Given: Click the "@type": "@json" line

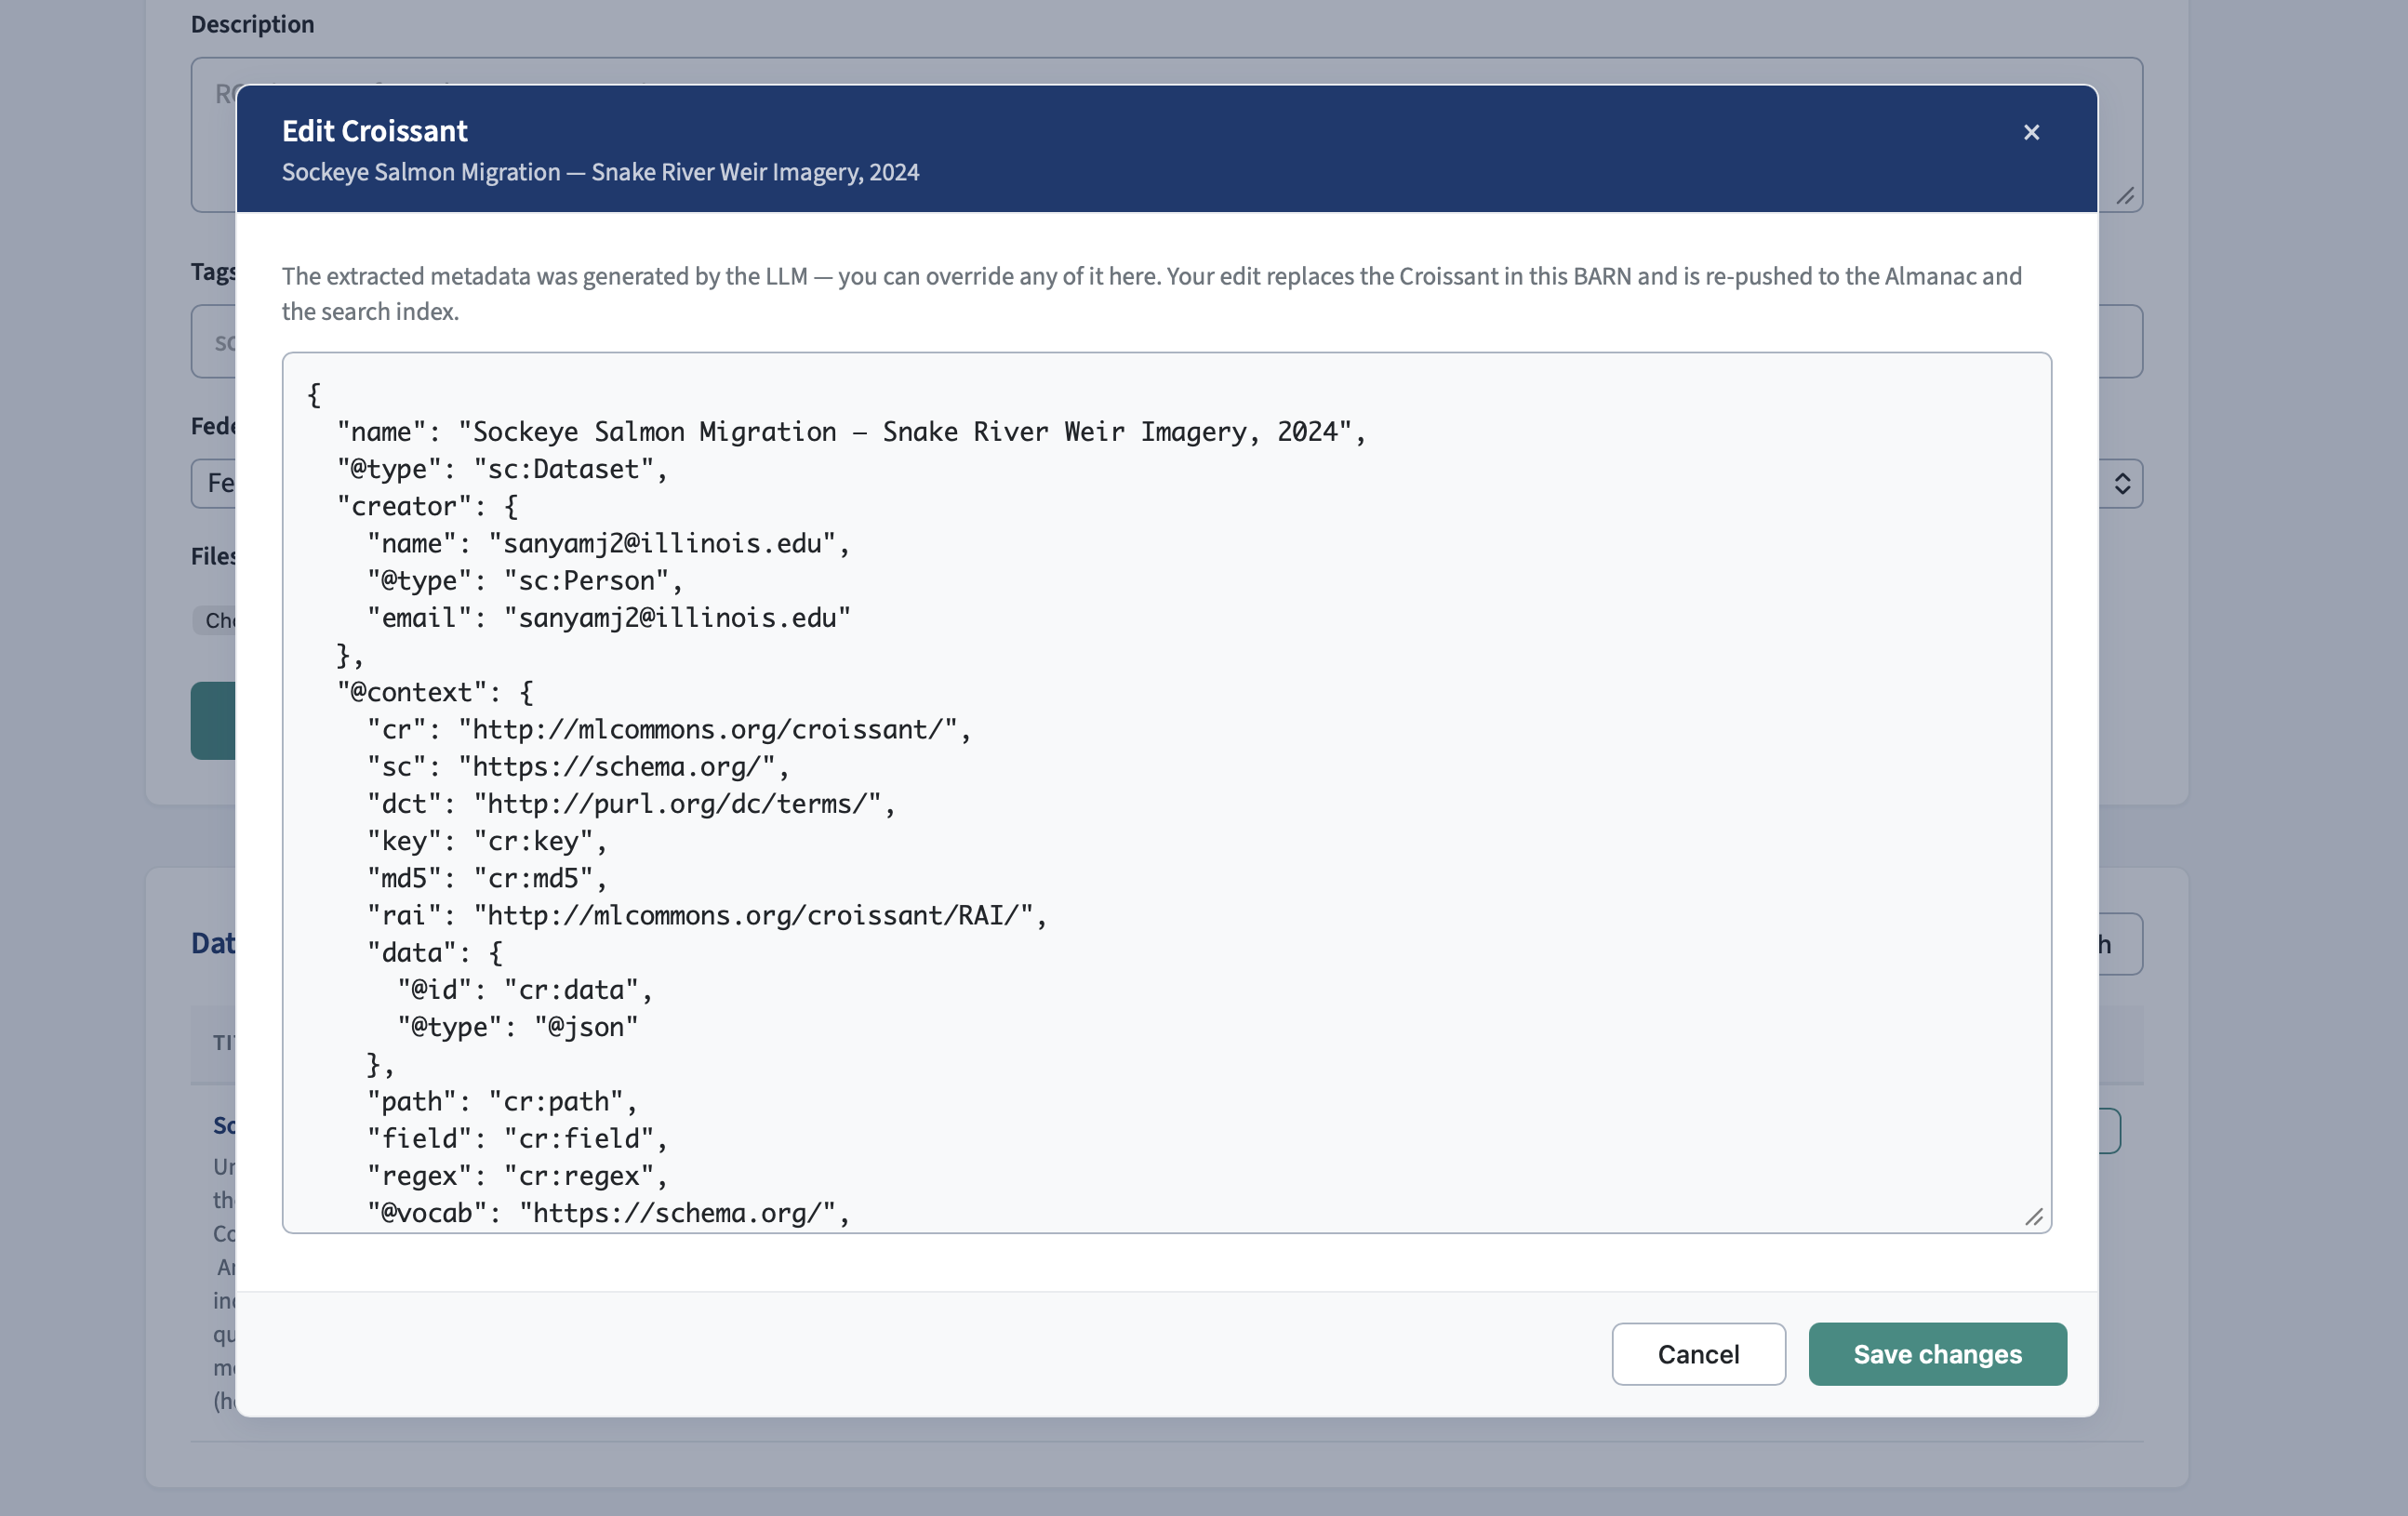Looking at the screenshot, I should click(517, 1027).
